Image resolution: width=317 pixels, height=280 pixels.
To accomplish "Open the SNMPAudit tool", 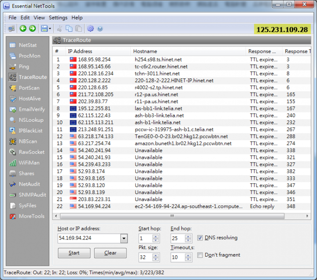I will (28, 195).
